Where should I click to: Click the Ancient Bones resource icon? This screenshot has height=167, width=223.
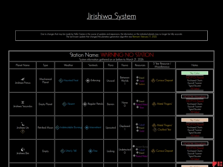(x=134, y=146)
